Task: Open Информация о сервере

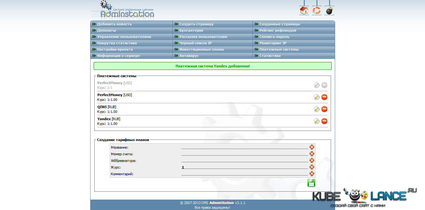Action: click(118, 56)
